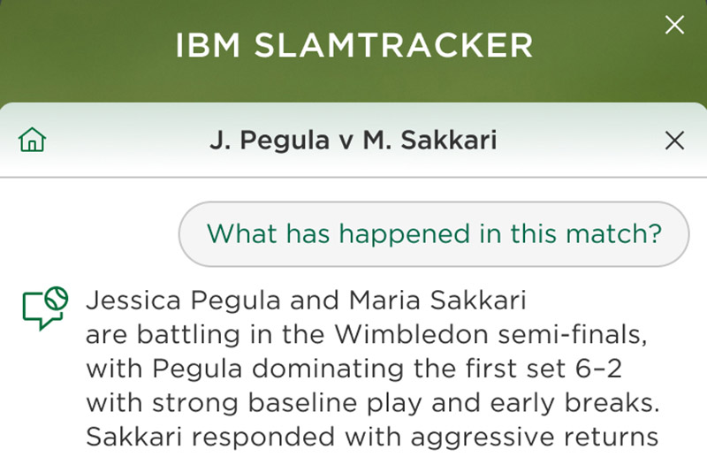Viewport: 707px width, 457px height.
Task: Click 'Sakkari responded' in the last visible line
Action: (210, 437)
